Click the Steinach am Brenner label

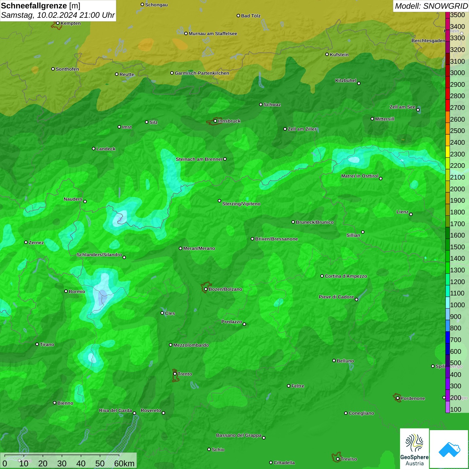pos(199,159)
